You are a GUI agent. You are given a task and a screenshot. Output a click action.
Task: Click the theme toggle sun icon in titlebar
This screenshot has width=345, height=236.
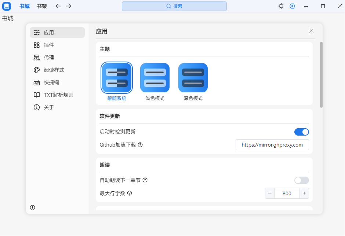pos(281,6)
